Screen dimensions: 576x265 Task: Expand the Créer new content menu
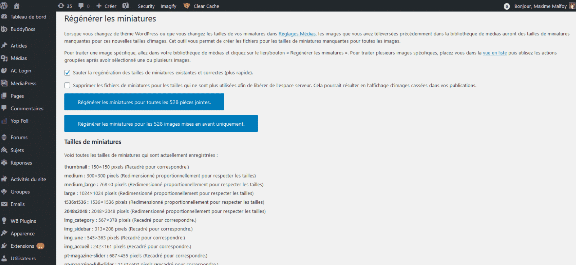(x=107, y=6)
